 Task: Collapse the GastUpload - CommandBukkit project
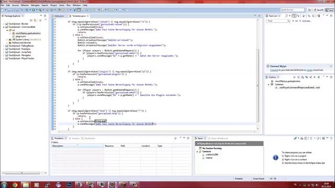pyautogui.click(x=4, y=27)
